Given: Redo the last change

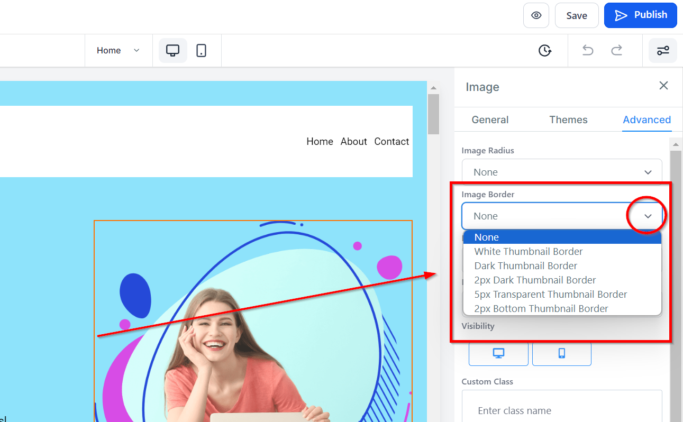Looking at the screenshot, I should pos(616,51).
